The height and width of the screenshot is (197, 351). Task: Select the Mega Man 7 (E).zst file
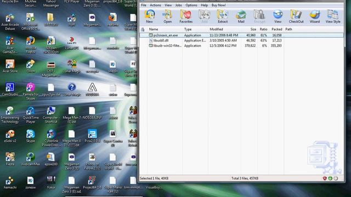tap(72, 115)
